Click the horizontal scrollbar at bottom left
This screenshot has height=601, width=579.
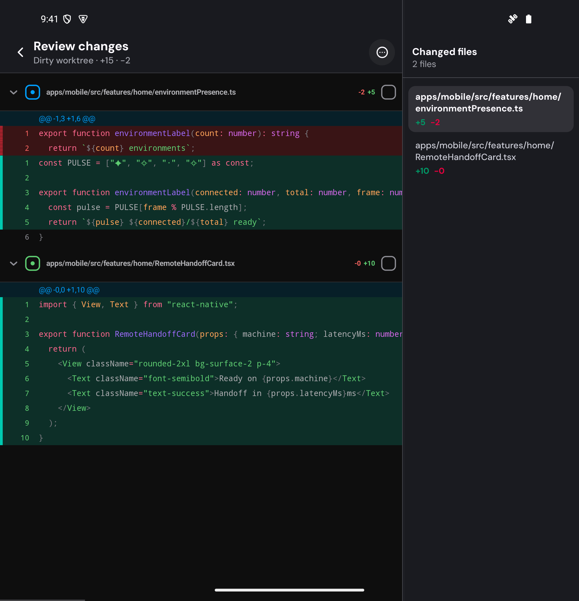(42, 600)
